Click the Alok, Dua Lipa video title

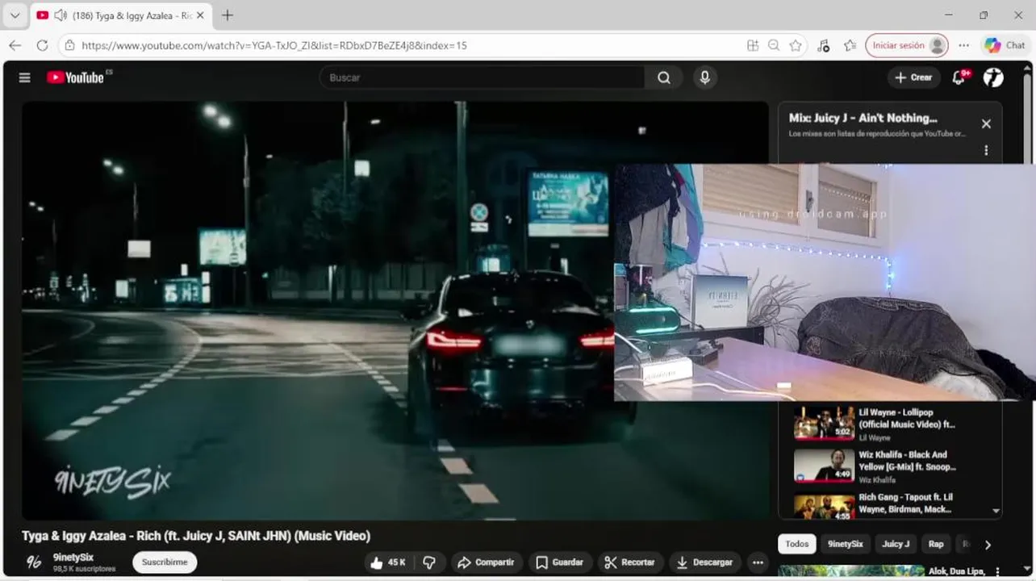(x=957, y=571)
